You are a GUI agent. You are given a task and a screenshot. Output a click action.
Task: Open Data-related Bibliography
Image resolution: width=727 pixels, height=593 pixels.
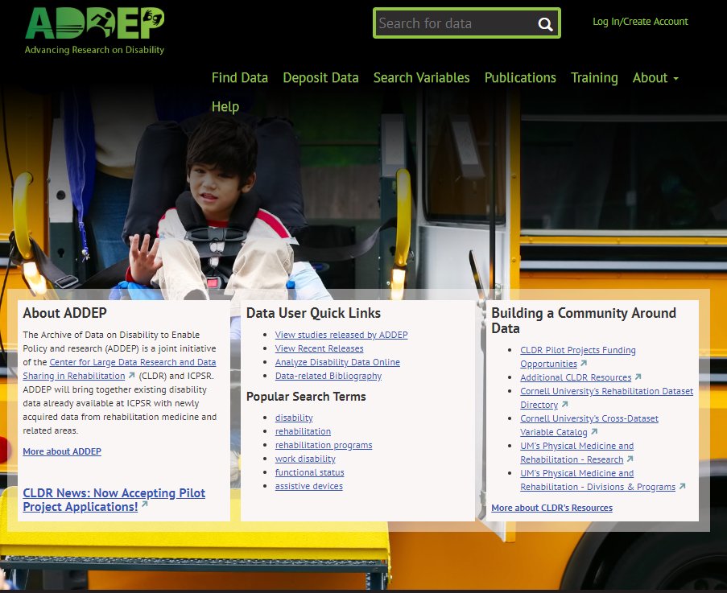tap(328, 376)
